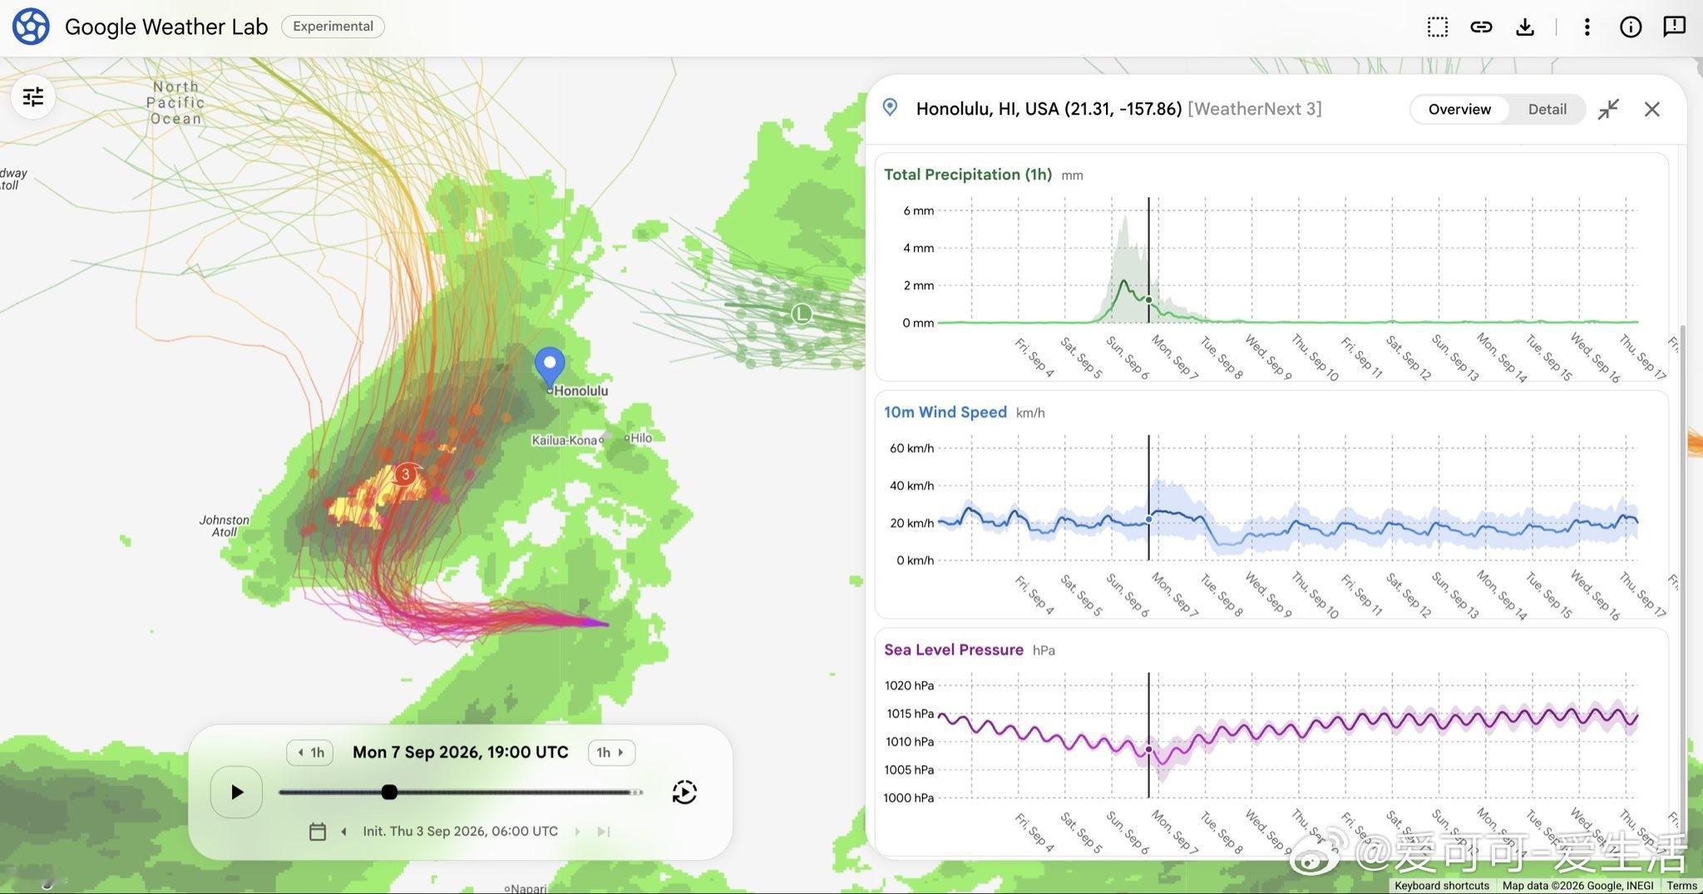Click the download icon in header
Screen dimensions: 1703x894
pos(1525,27)
